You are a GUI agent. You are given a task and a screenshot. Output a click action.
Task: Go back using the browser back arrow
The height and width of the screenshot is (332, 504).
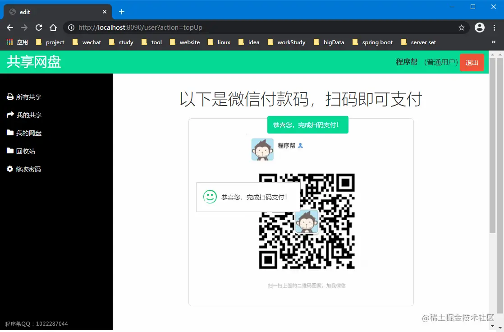point(10,28)
